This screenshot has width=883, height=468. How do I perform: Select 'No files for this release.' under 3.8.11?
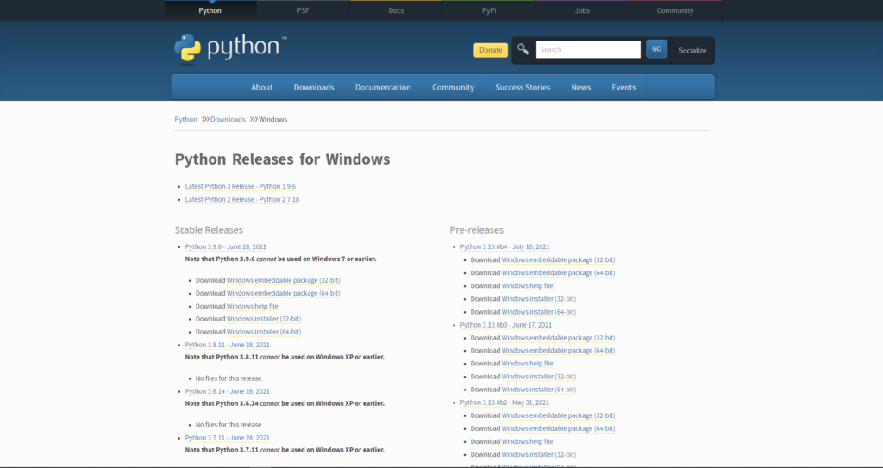pyautogui.click(x=229, y=378)
